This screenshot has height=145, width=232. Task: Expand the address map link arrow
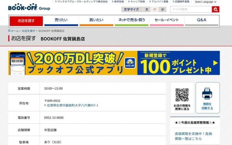click(45, 105)
